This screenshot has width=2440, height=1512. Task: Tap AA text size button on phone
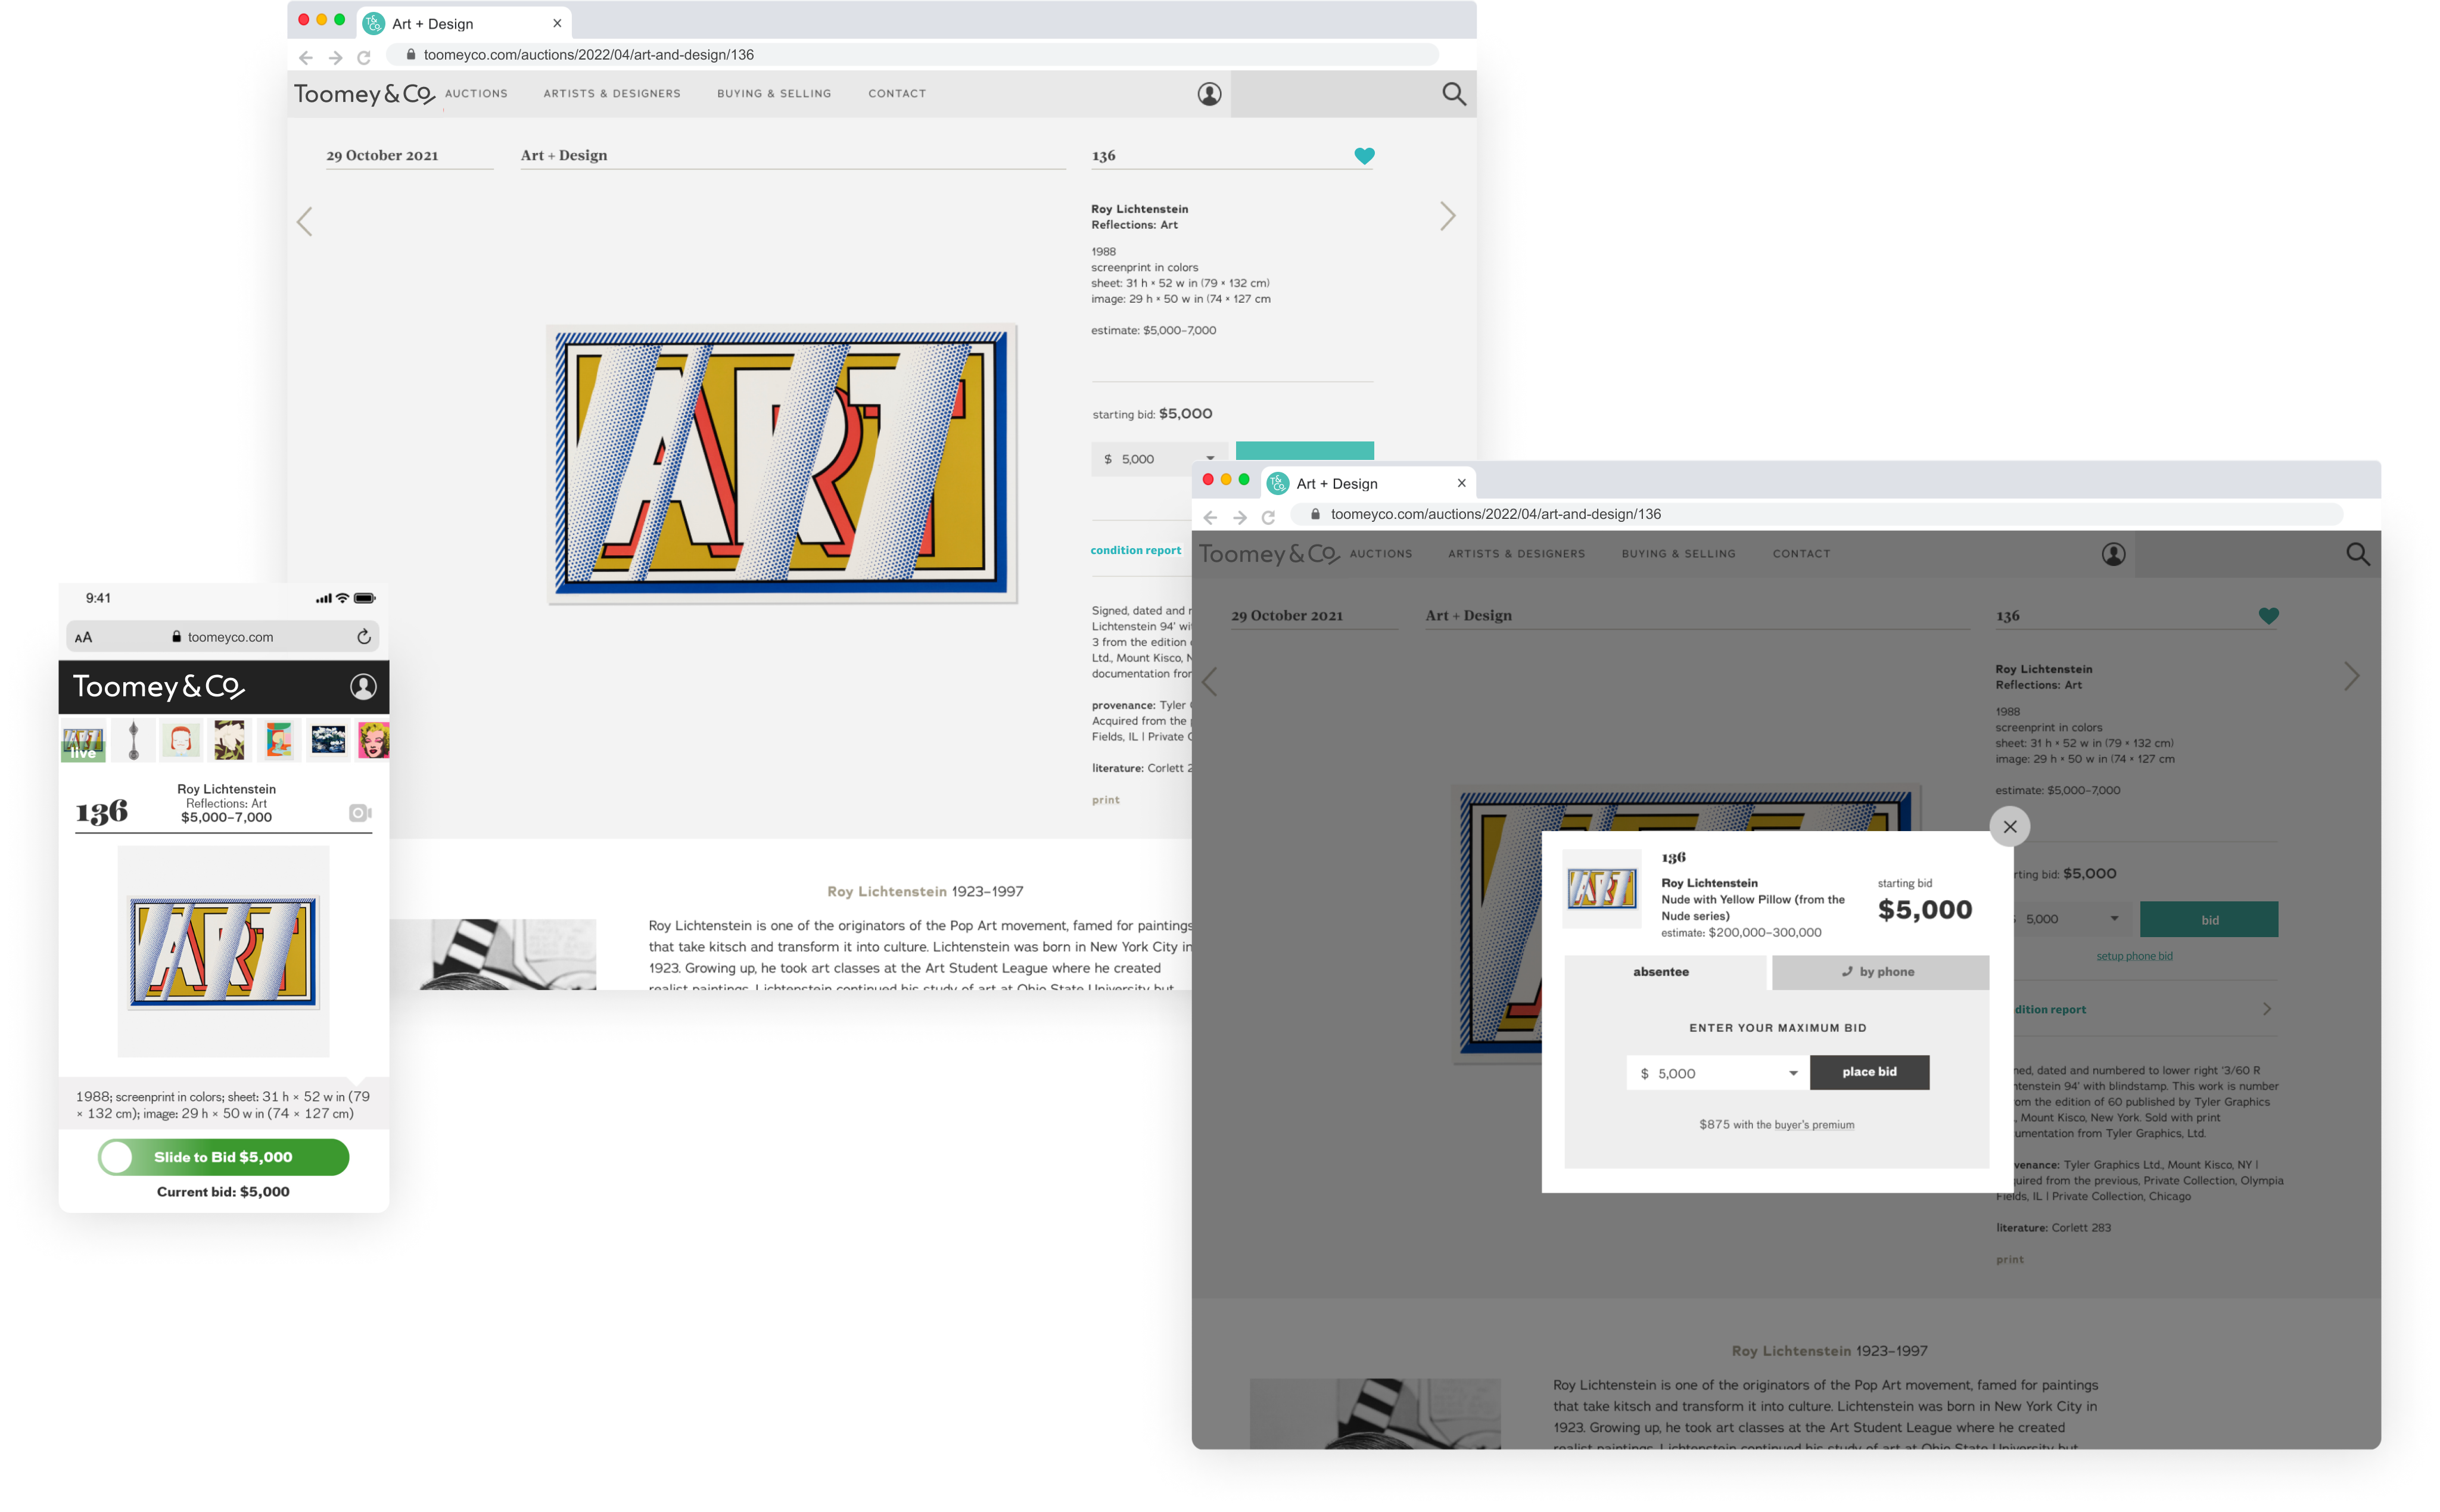pyautogui.click(x=83, y=637)
